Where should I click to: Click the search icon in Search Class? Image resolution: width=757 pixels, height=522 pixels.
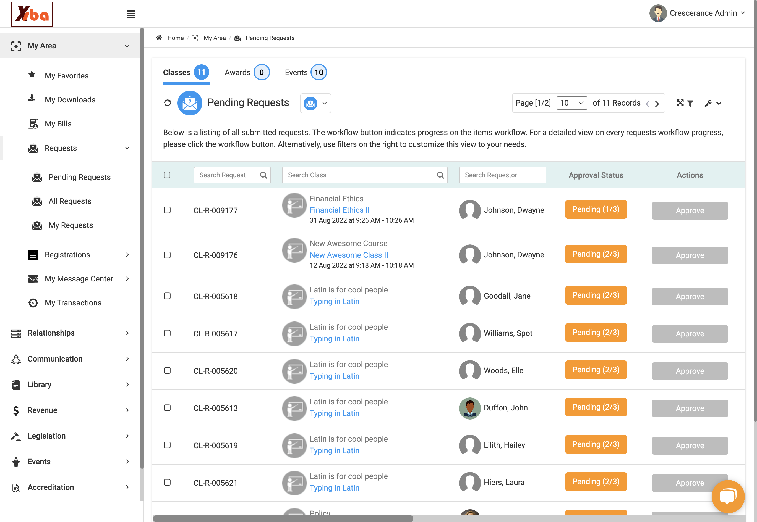[440, 175]
